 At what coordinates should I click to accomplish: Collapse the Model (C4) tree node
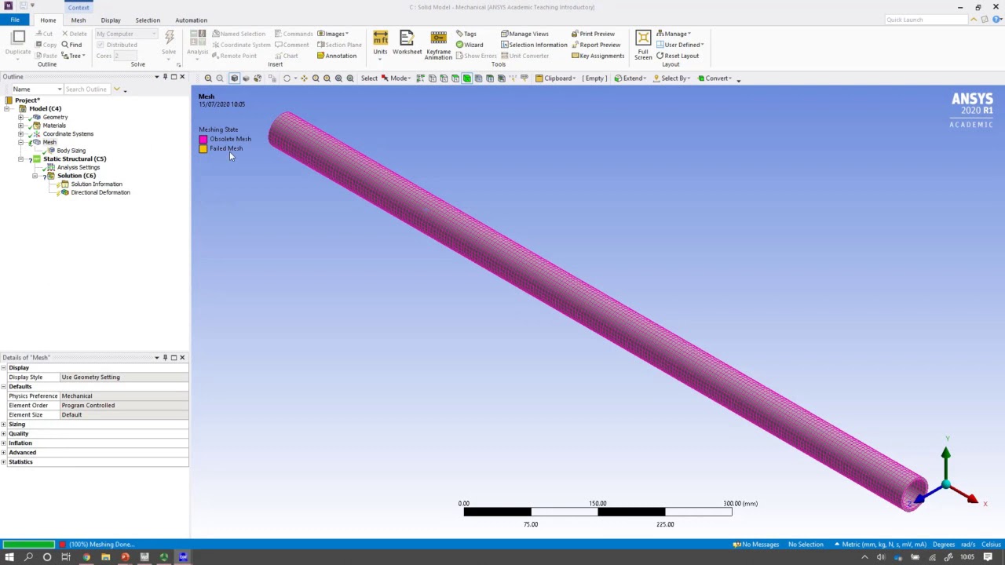click(6, 109)
